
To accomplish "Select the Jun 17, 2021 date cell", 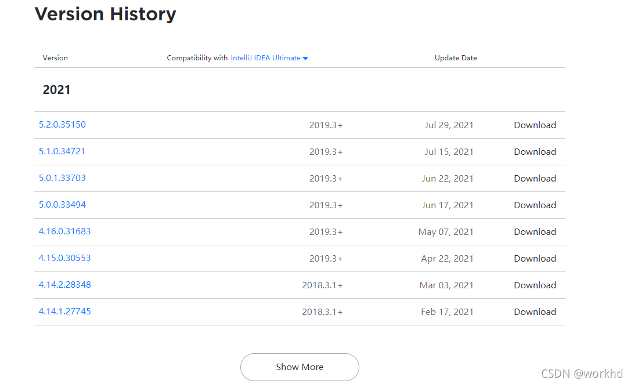I will [x=448, y=205].
